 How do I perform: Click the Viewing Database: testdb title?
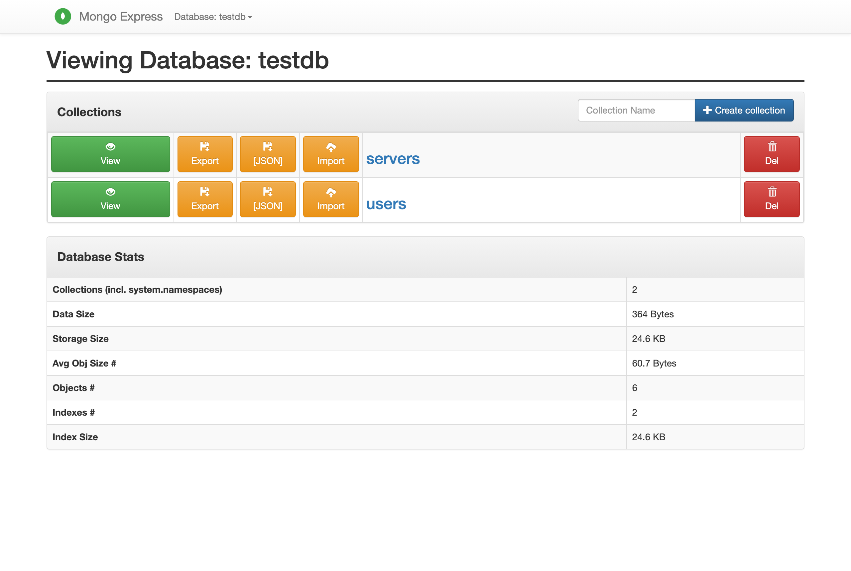187,60
